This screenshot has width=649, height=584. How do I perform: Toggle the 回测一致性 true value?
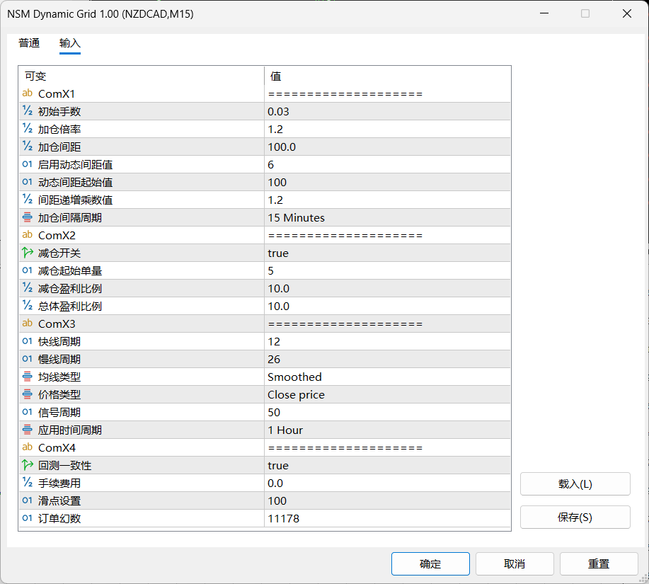pyautogui.click(x=387, y=465)
